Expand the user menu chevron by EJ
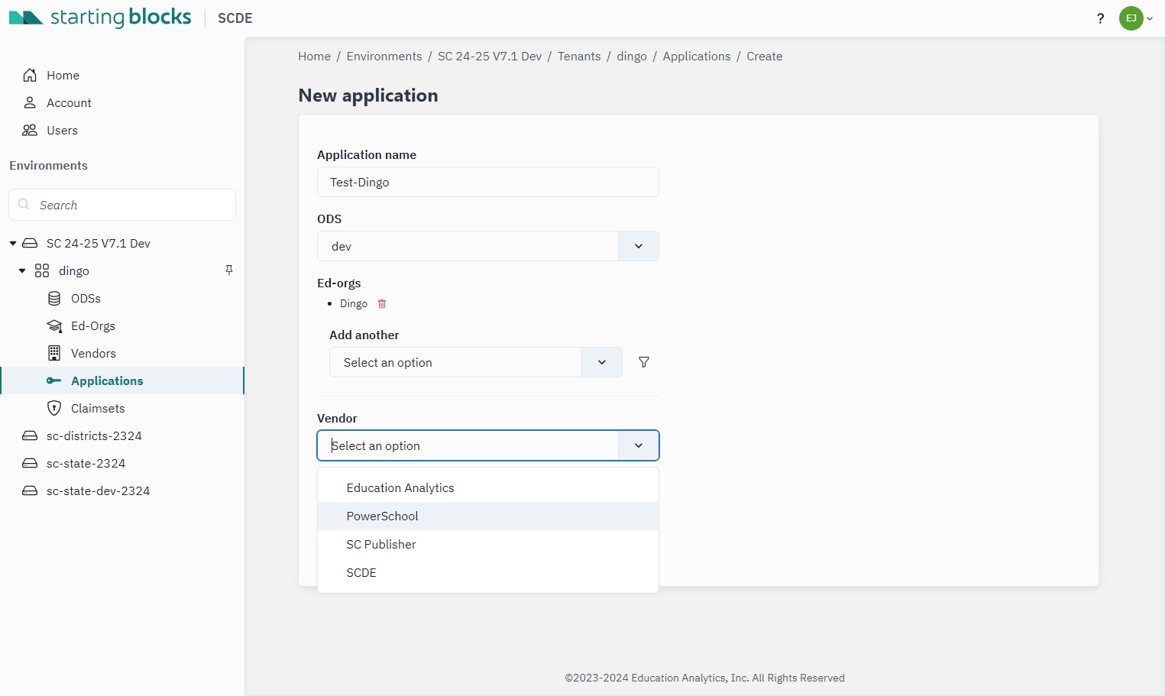 tap(1150, 18)
